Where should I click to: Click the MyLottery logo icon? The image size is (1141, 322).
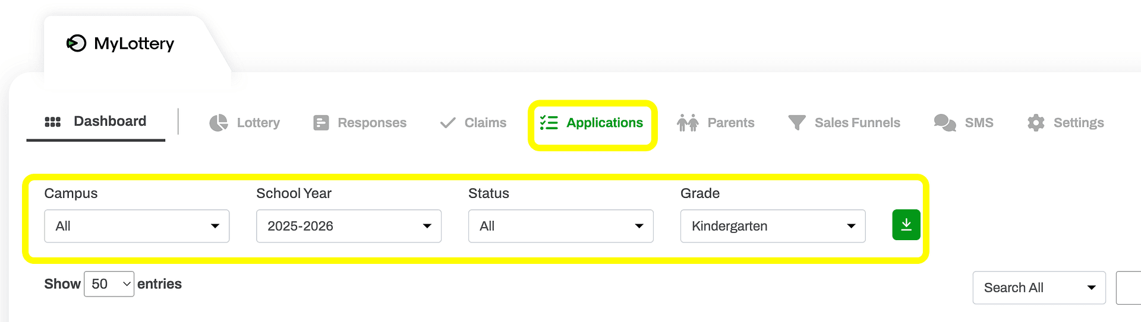click(76, 43)
